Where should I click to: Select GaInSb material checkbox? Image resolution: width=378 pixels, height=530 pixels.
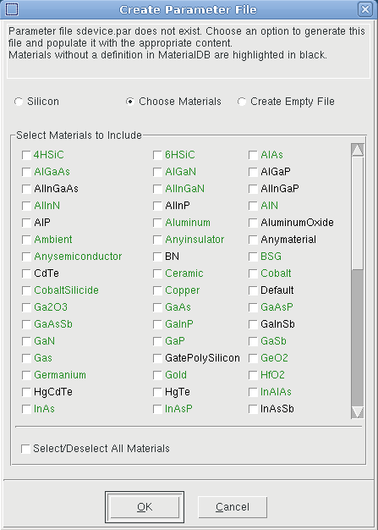click(x=253, y=324)
